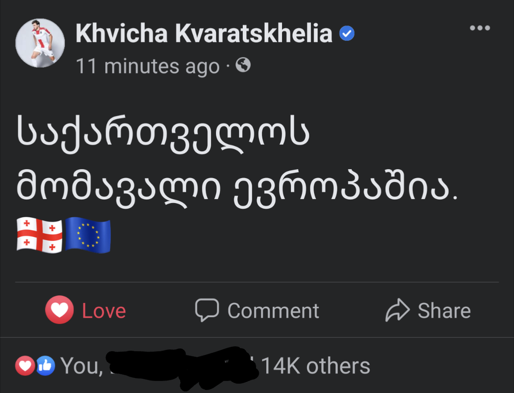This screenshot has height=393, width=514.
Task: Click the Comment speech bubble icon
Action: (207, 310)
